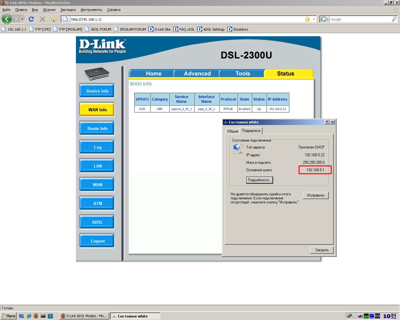The image size is (400, 320).
Task: Open the Emulators bookmark
Action: pos(238,29)
